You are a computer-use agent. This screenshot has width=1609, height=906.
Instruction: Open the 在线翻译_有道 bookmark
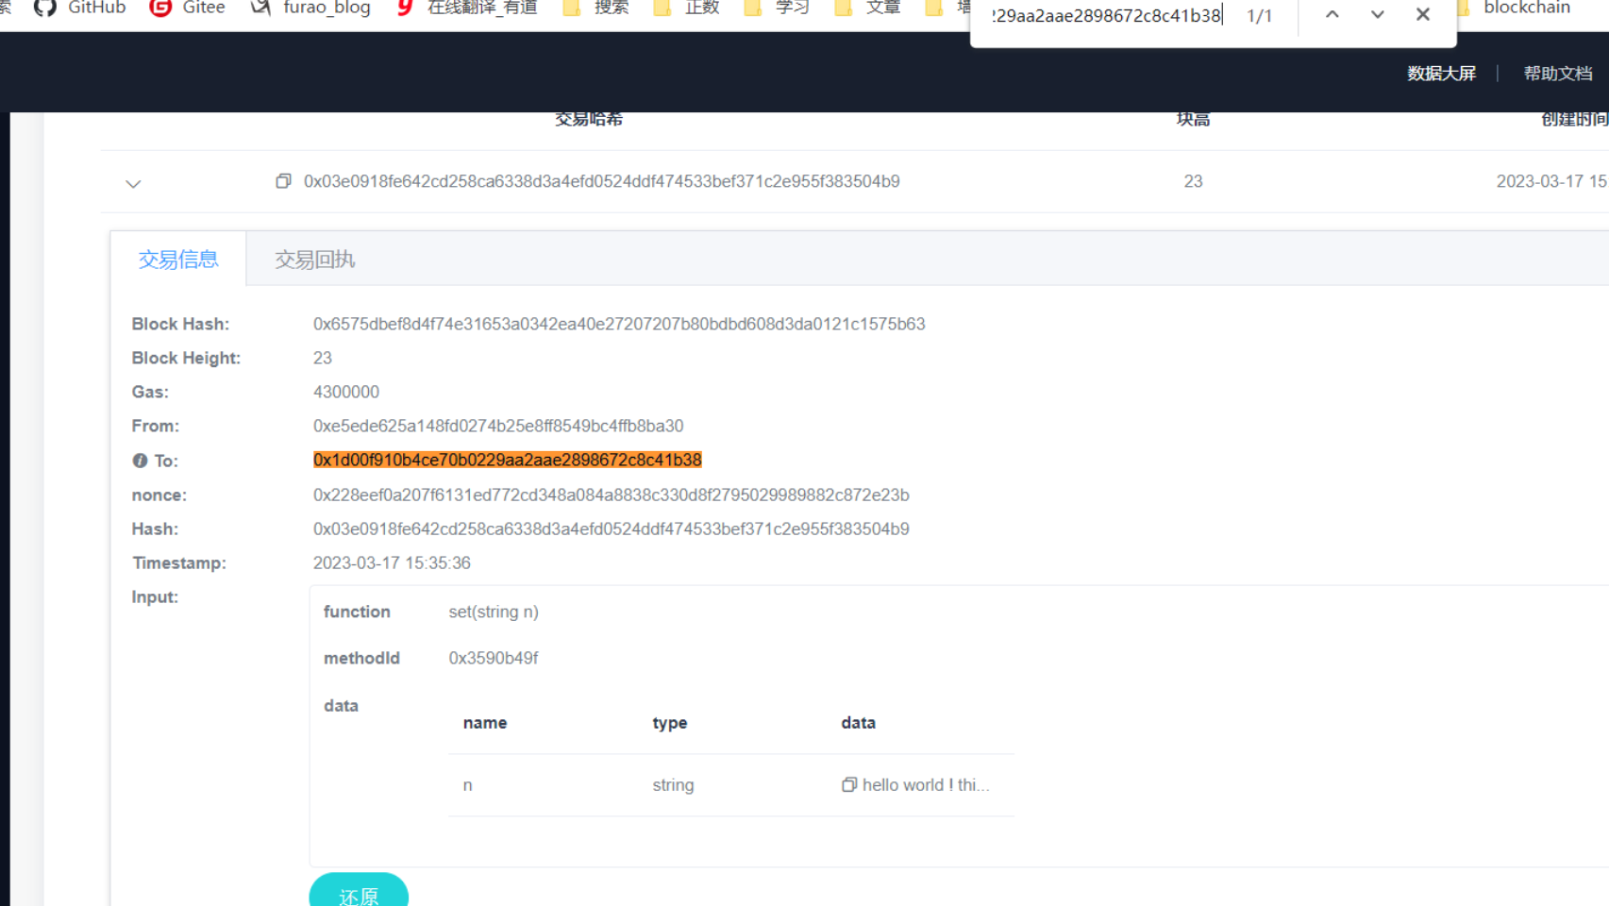point(467,8)
